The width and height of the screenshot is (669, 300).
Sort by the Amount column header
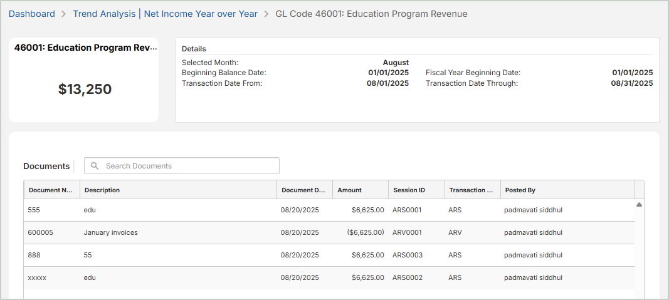pyautogui.click(x=349, y=190)
